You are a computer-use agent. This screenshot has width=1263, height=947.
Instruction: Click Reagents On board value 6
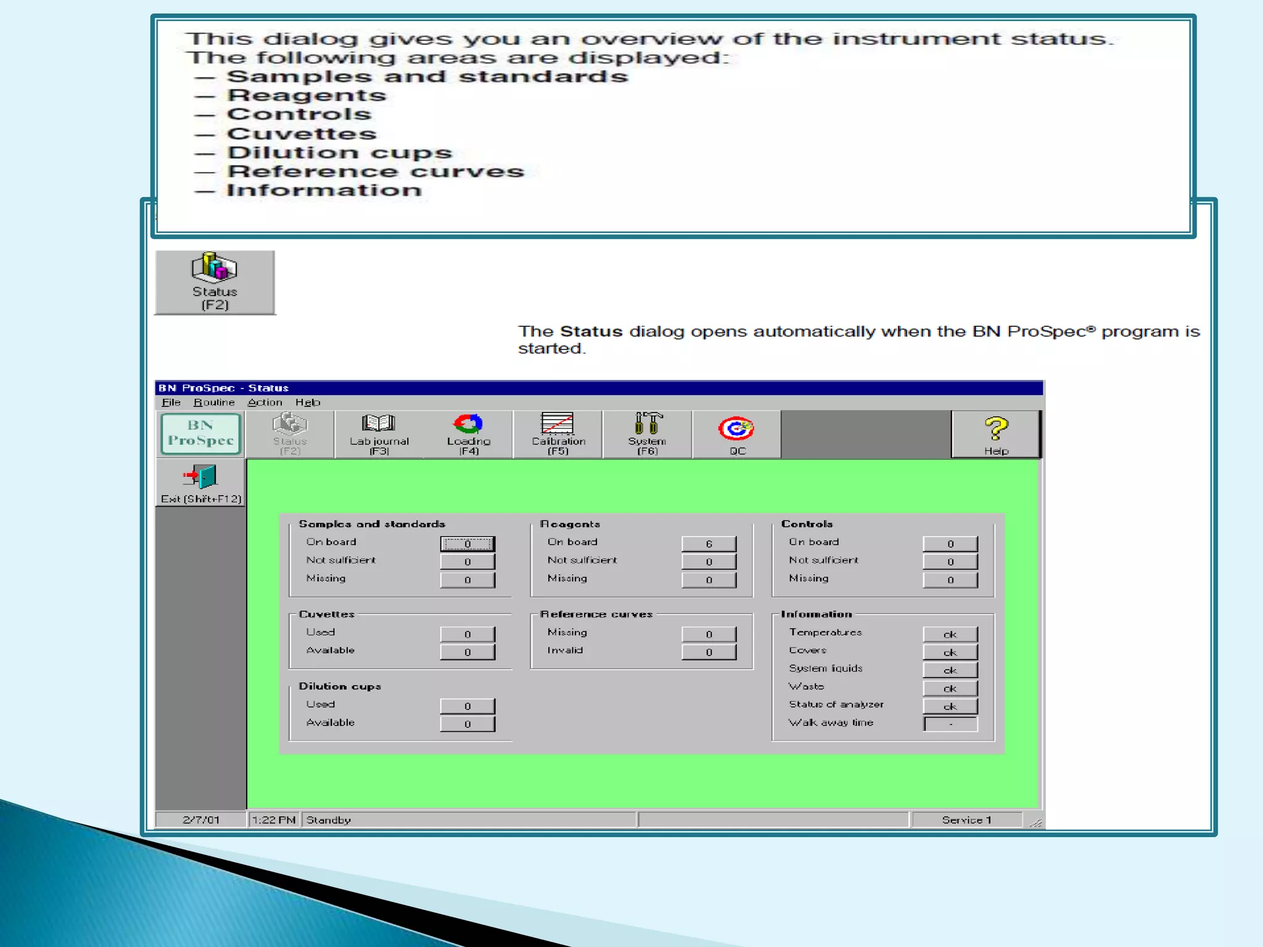pyautogui.click(x=709, y=544)
